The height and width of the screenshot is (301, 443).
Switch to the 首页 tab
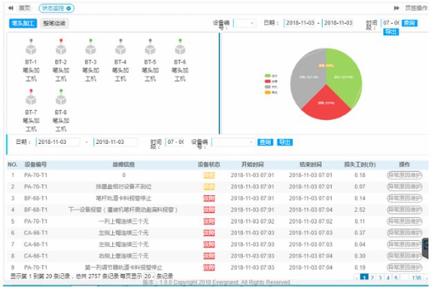pyautogui.click(x=24, y=8)
